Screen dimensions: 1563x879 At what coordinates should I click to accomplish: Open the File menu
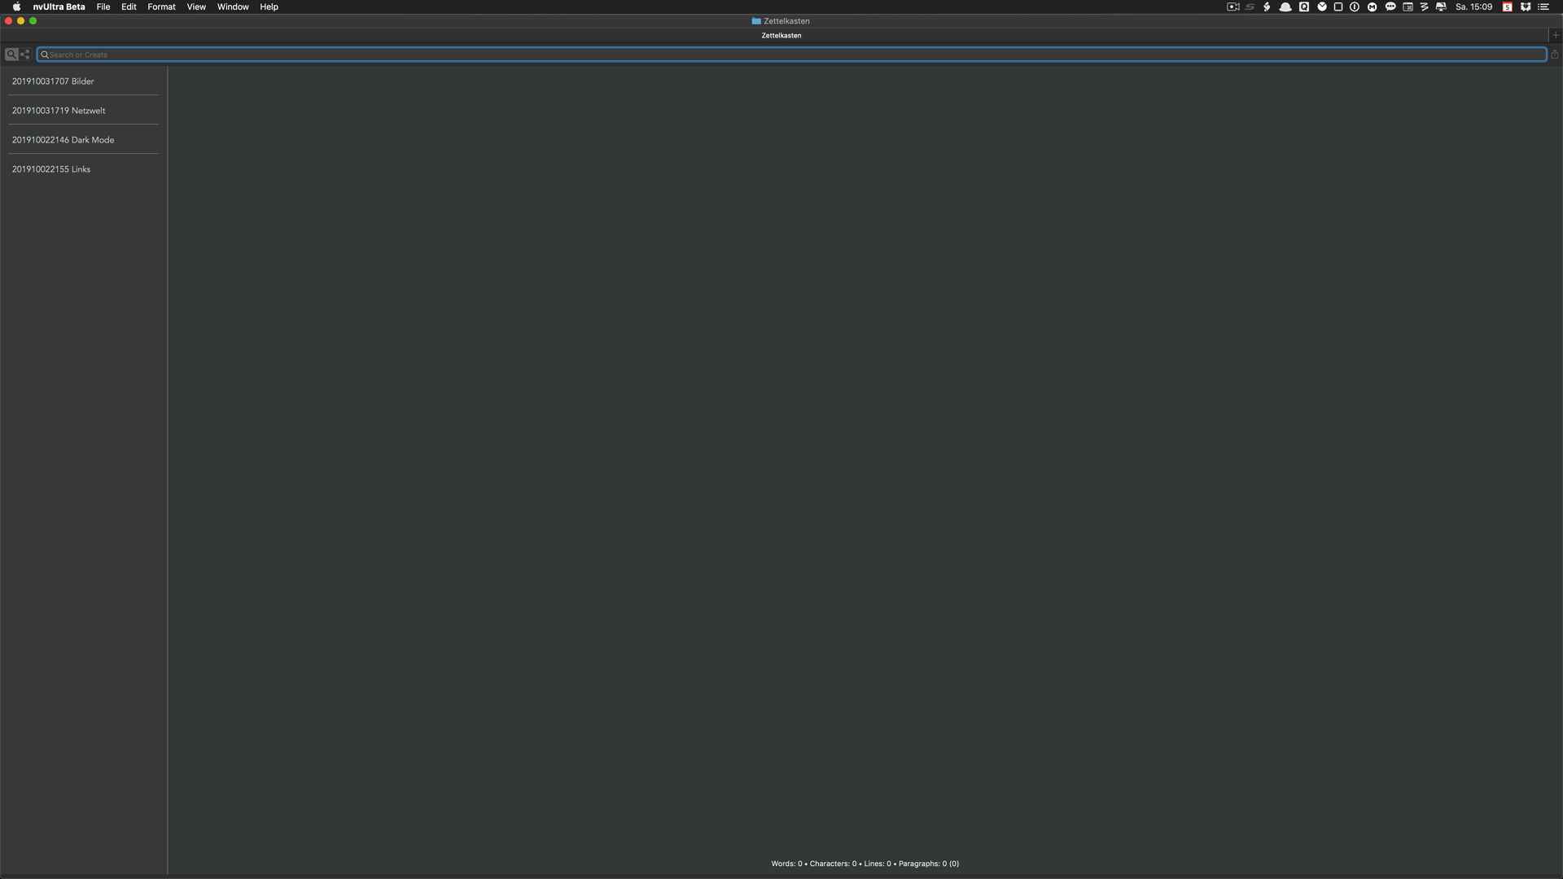coord(103,7)
